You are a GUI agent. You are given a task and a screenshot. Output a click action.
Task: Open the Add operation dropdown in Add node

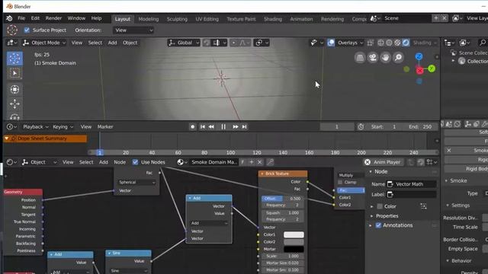tap(209, 223)
